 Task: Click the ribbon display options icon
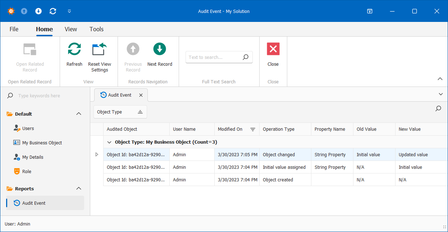[x=370, y=11]
